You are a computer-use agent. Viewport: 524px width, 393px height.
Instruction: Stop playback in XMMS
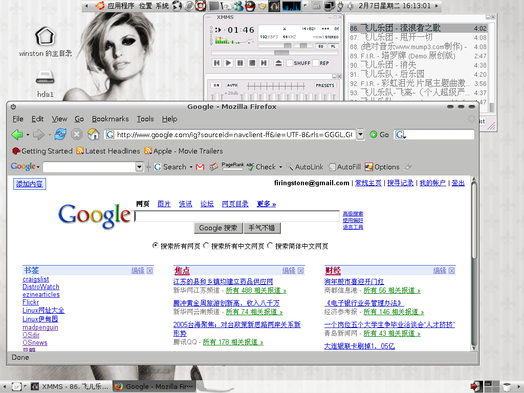click(252, 63)
